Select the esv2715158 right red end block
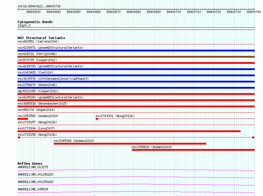 click(x=253, y=137)
